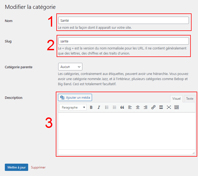Insert a bulleted list
The width and height of the screenshot is (198, 176).
click(107, 107)
